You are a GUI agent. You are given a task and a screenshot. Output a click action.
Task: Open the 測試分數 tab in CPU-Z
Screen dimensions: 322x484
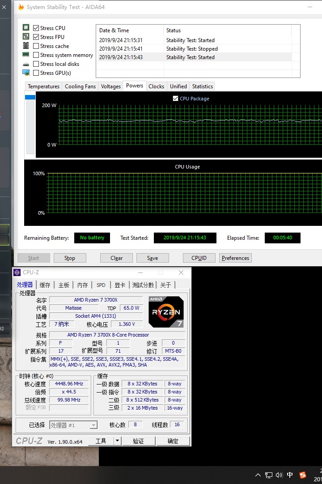pyautogui.click(x=143, y=285)
